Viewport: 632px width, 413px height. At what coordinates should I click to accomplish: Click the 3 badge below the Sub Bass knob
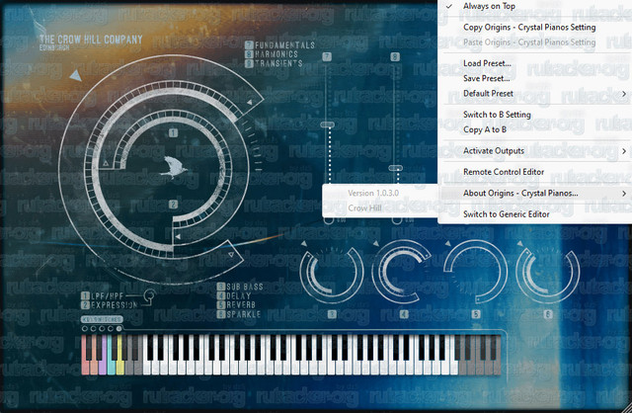(x=332, y=314)
